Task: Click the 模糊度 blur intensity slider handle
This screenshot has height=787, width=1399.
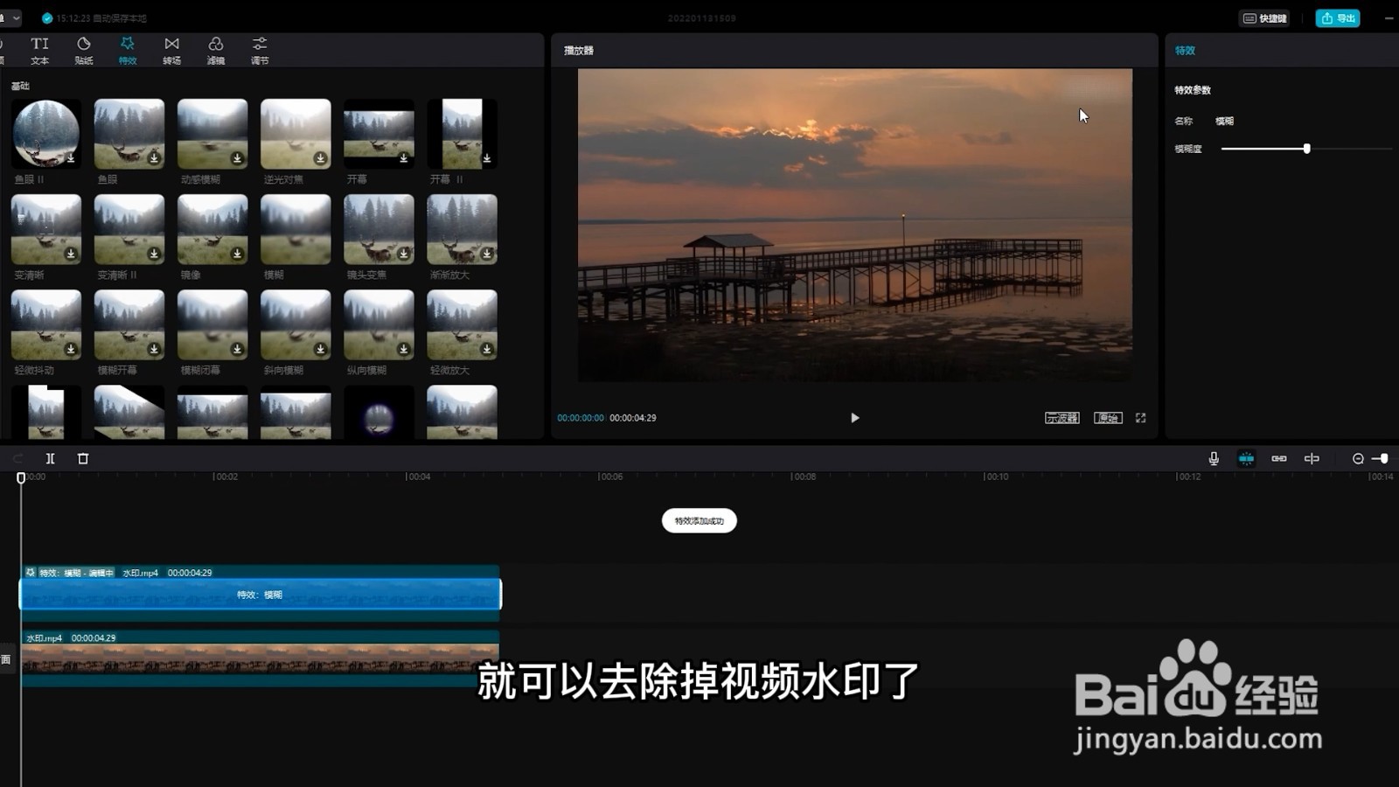Action: pyautogui.click(x=1306, y=149)
